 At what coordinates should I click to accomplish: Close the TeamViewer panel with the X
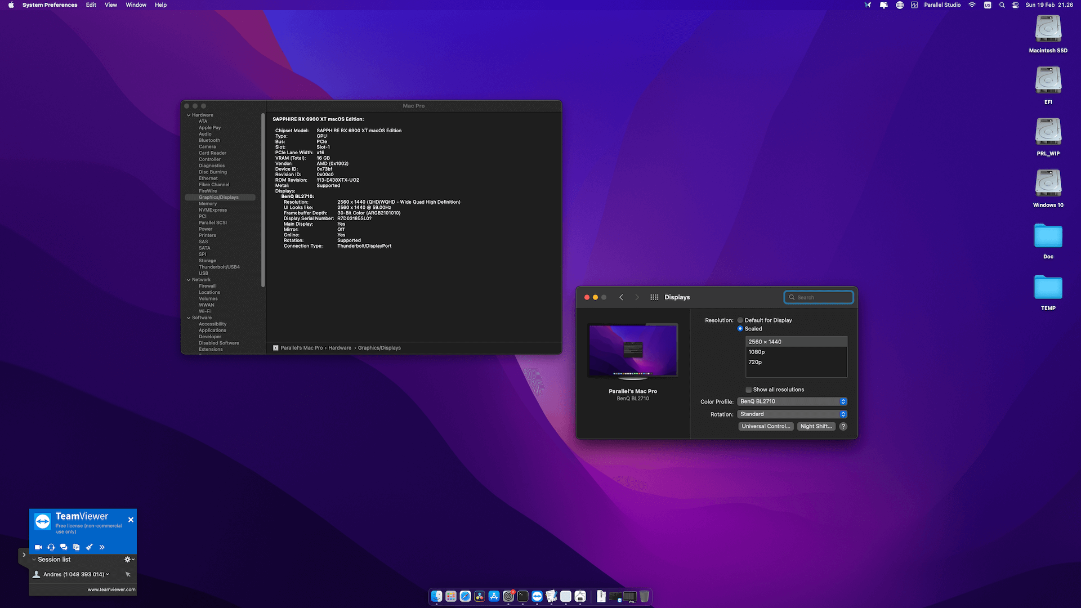point(131,520)
